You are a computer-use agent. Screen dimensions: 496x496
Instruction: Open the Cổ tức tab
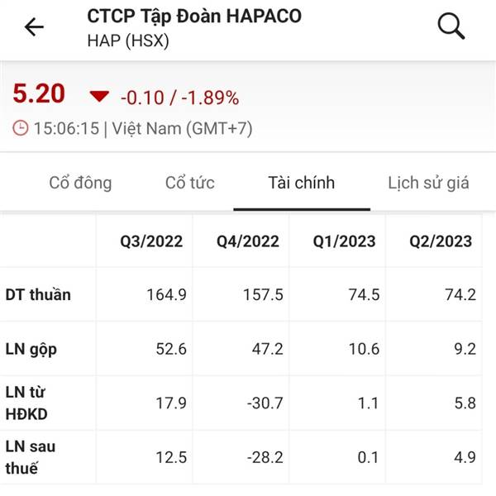pos(190,183)
